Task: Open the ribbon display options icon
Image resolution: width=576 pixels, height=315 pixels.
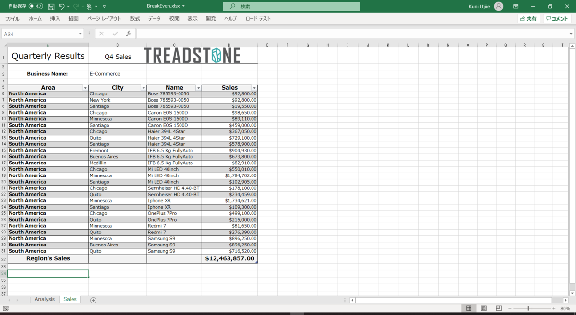Action: point(516,6)
